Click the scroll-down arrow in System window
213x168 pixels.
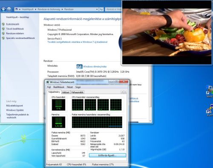(150, 121)
